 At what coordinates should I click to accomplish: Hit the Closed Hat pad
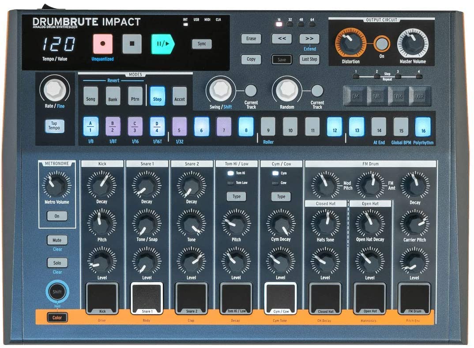pyautogui.click(x=325, y=298)
